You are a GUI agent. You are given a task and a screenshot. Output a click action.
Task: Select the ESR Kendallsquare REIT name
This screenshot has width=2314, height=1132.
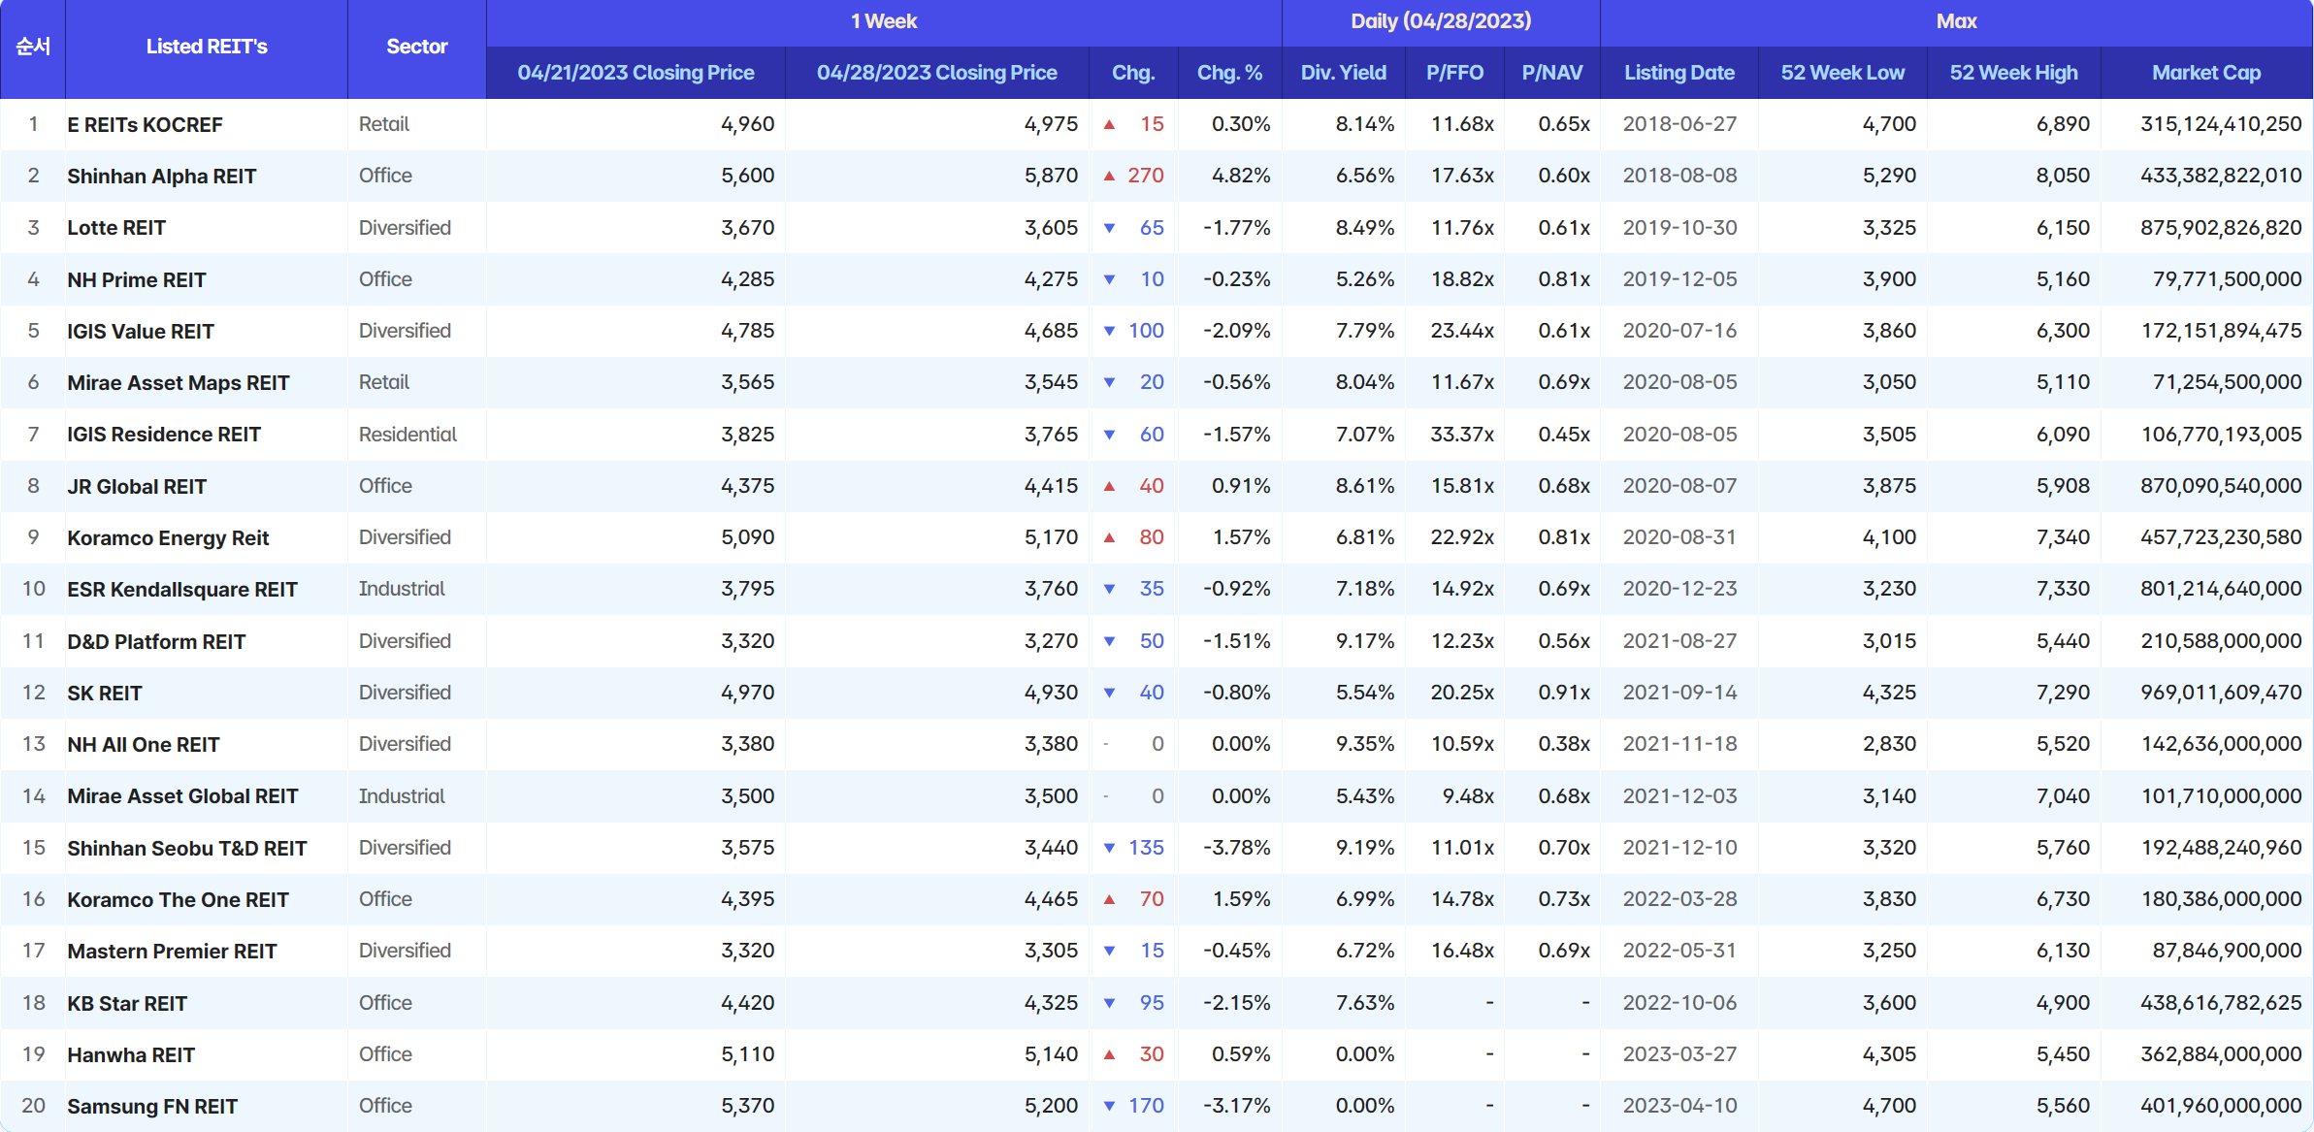tap(182, 590)
